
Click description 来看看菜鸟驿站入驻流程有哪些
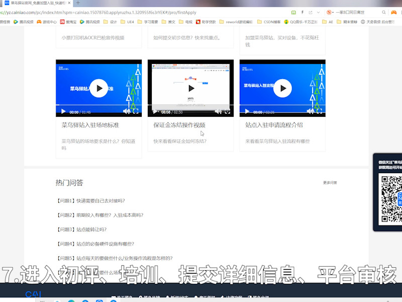click(277, 141)
